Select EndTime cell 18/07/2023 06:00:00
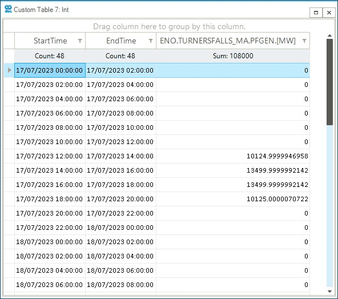 (x=120, y=270)
